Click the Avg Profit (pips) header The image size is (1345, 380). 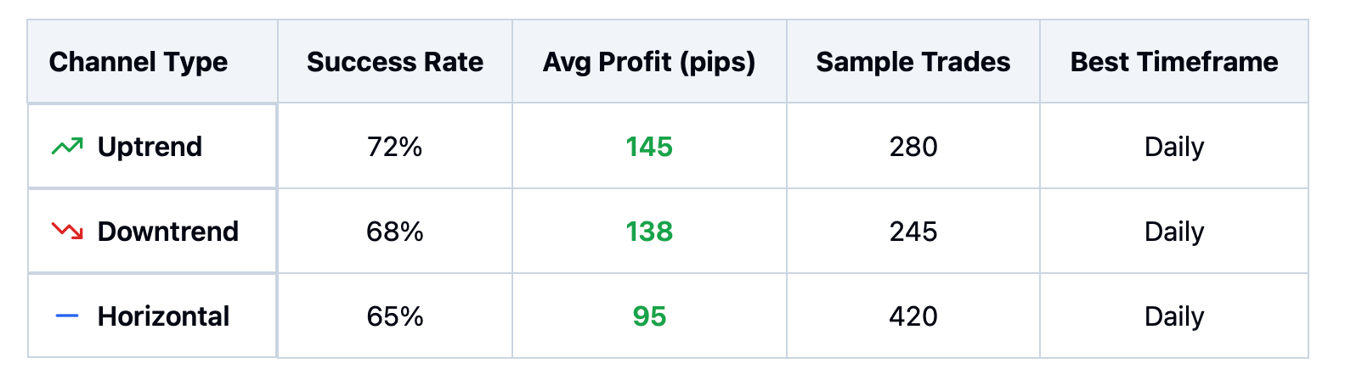649,62
